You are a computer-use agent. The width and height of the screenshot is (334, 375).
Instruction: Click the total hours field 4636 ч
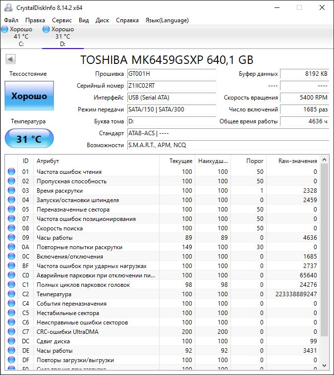(x=305, y=121)
